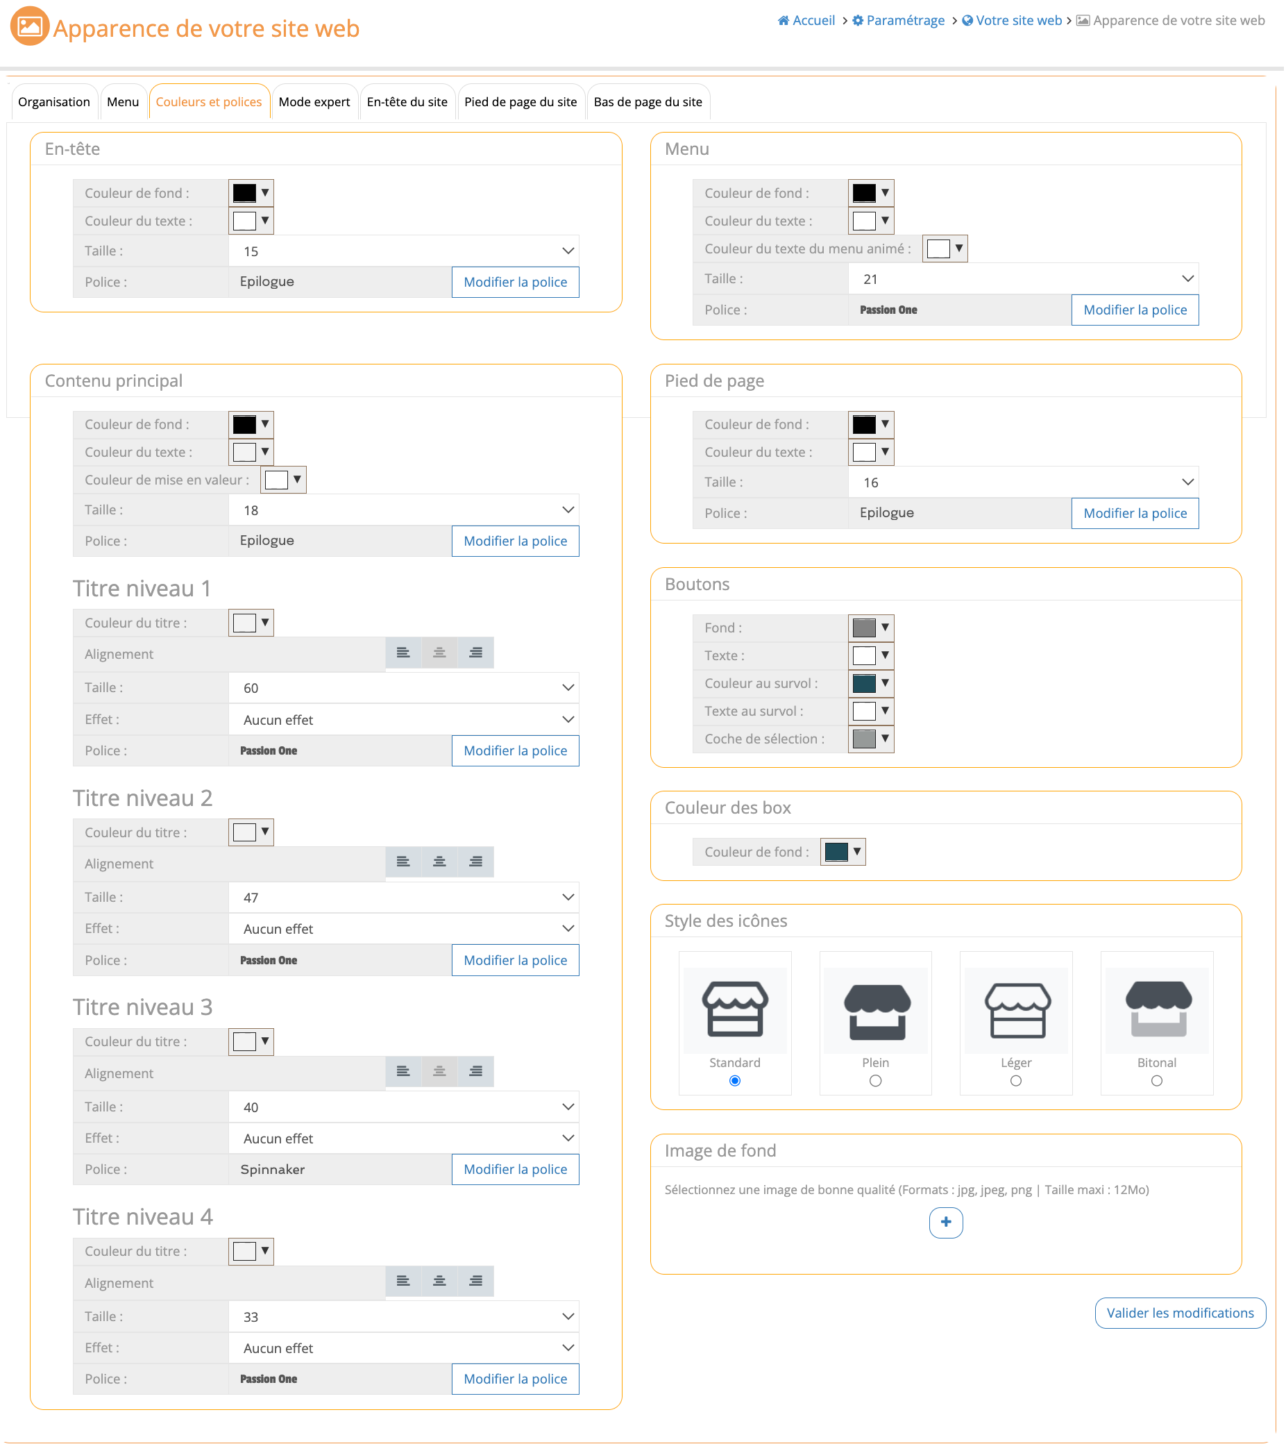Switch to the Mode expert tab
The image size is (1286, 1444).
tap(314, 103)
